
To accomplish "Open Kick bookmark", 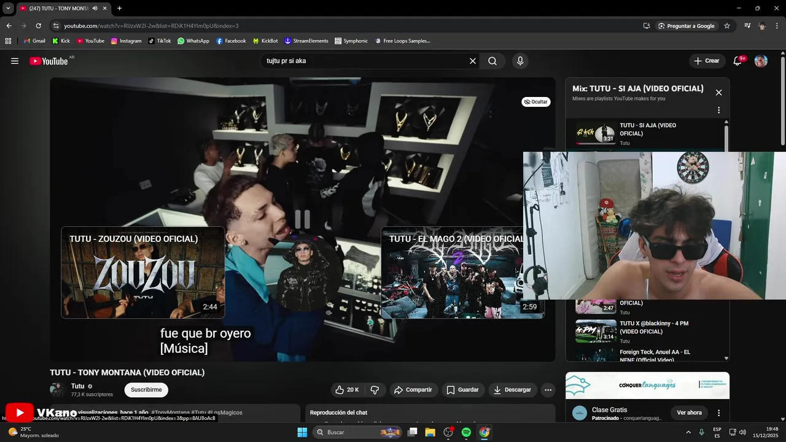I will [61, 41].
